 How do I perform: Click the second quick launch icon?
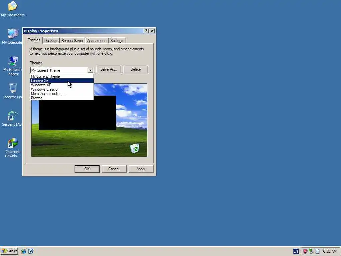tap(31, 251)
